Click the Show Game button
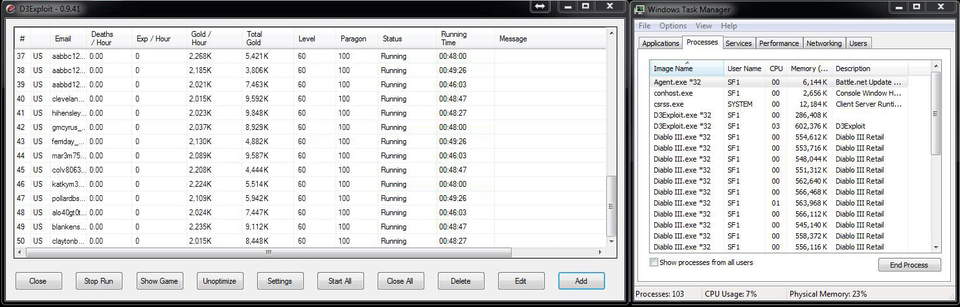This screenshot has width=960, height=307. tap(159, 281)
